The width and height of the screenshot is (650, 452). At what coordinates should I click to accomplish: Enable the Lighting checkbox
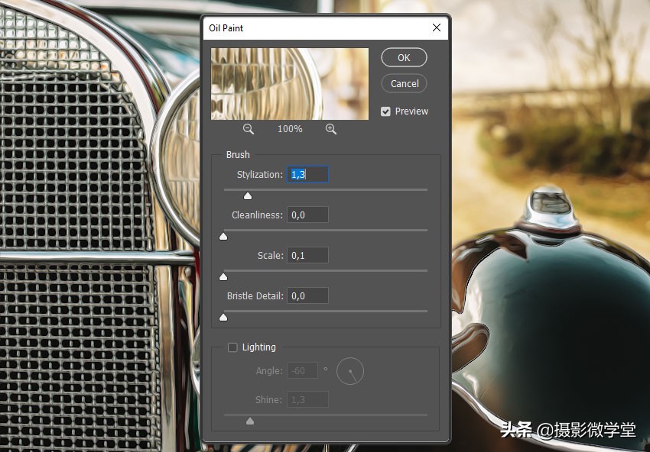(x=232, y=347)
